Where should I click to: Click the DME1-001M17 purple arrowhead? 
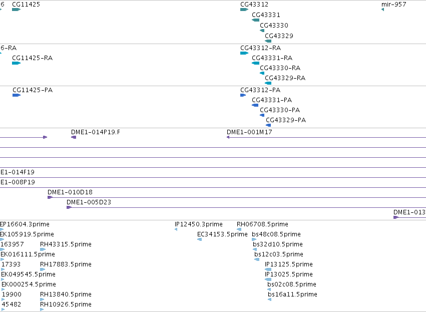click(x=228, y=137)
